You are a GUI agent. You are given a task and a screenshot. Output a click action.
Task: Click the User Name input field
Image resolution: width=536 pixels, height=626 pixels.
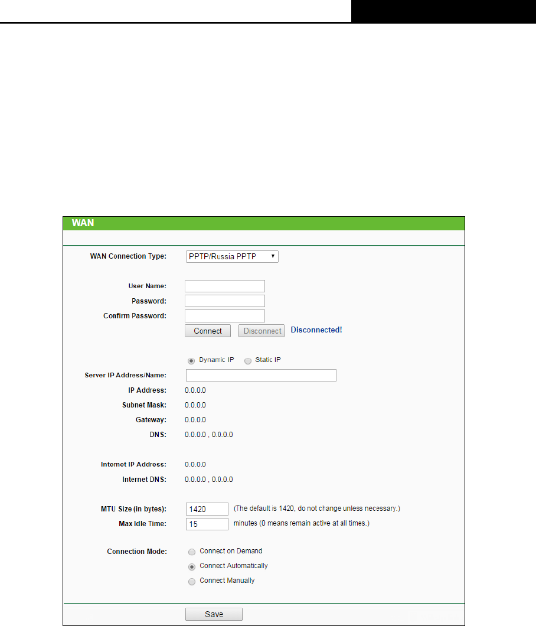(x=225, y=286)
